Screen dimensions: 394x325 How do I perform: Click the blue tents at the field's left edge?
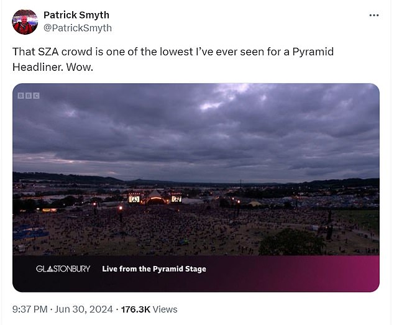click(30, 232)
